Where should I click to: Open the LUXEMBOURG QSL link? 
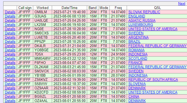141,25
